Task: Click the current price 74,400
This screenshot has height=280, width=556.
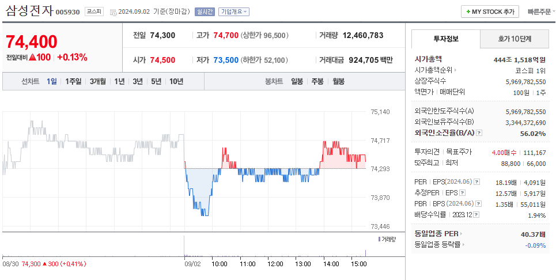Action: tap(32, 42)
